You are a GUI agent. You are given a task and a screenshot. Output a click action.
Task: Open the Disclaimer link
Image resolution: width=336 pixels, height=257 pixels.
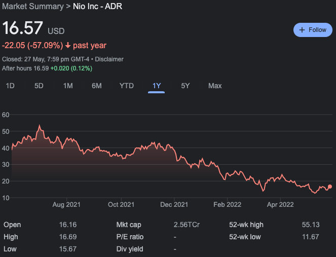tap(108, 59)
